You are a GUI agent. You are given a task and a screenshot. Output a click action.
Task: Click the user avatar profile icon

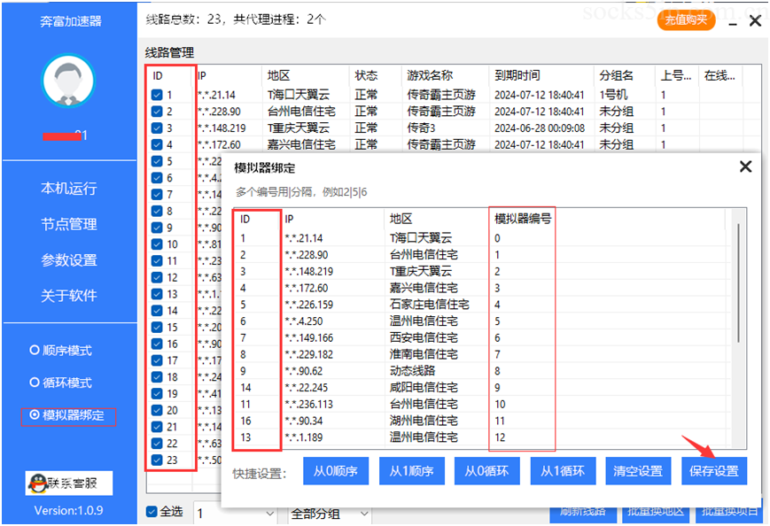click(68, 81)
